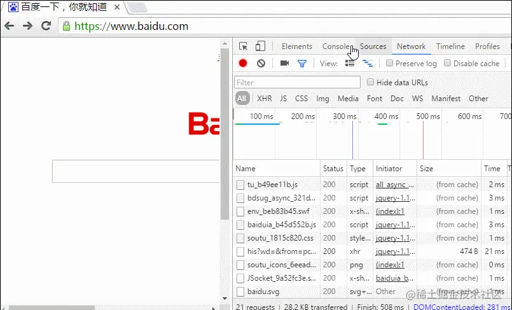Enable Disable cache checkbox
Screen dimensions: 512x310
447,63
